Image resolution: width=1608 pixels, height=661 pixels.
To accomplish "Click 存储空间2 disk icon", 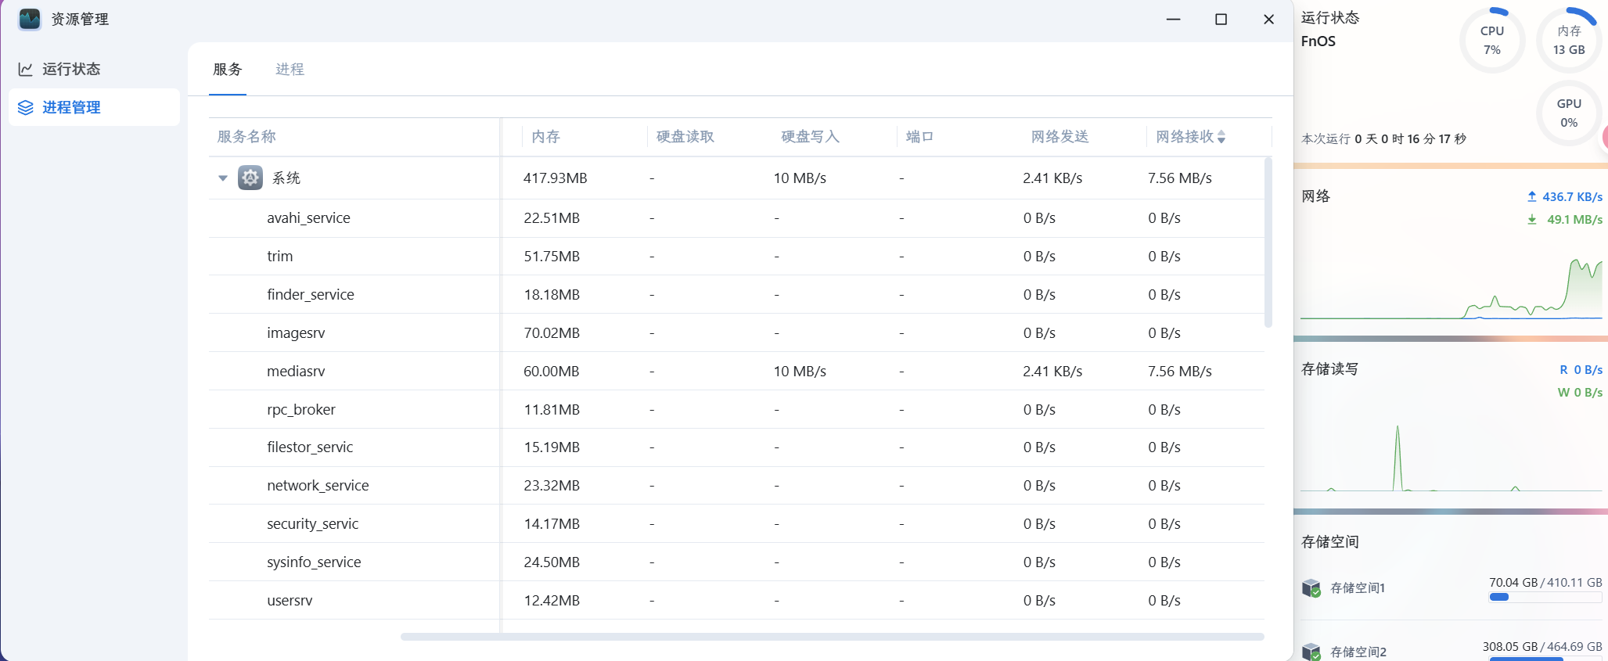I will 1311,651.
